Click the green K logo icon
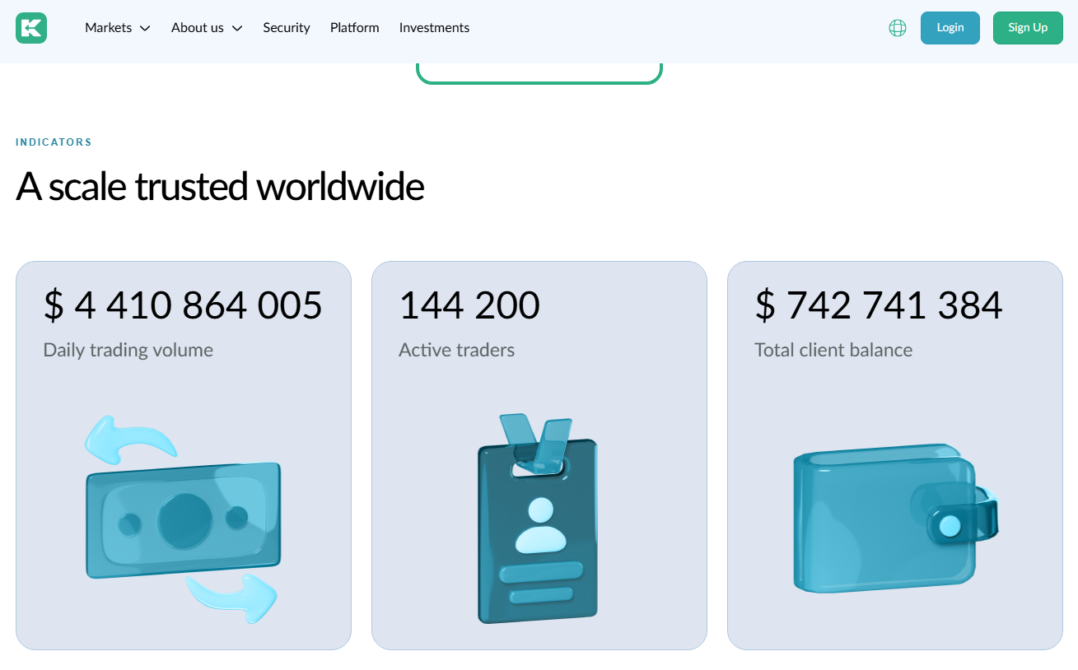Screen dimensions: 1078x670 click(31, 28)
